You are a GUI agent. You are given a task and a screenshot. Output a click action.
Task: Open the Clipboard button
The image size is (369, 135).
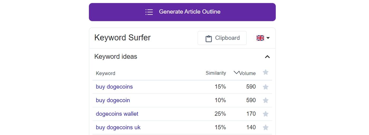pyautogui.click(x=222, y=38)
